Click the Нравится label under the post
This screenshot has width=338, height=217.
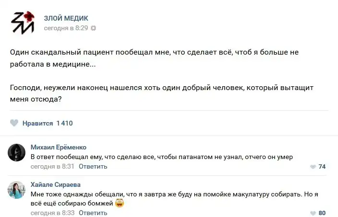point(37,123)
